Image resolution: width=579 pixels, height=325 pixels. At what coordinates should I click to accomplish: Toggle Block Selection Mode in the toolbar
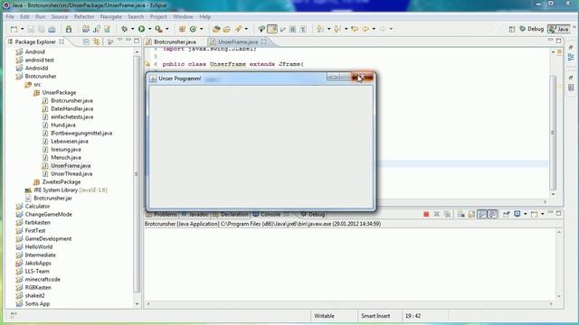(292, 29)
